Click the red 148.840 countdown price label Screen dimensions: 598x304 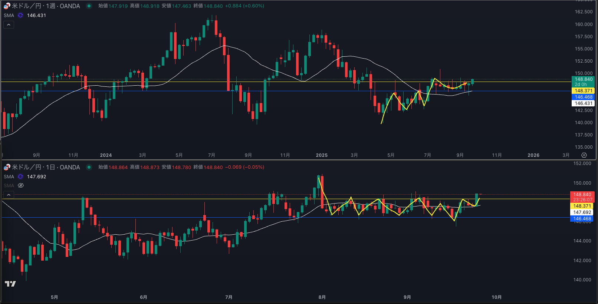[x=582, y=195]
